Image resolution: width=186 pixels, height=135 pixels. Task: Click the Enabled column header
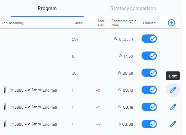pyautogui.click(x=149, y=23)
